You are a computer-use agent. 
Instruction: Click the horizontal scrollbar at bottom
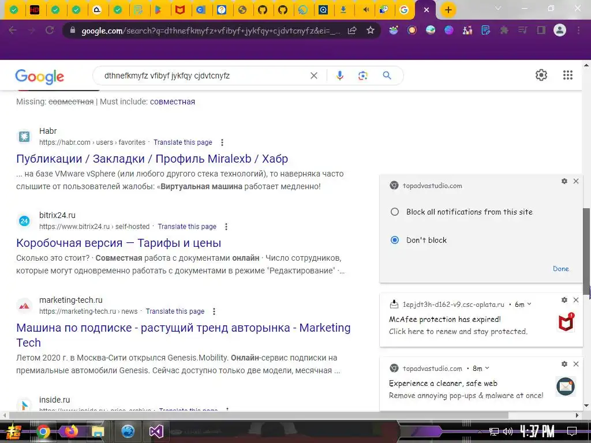pos(259,415)
